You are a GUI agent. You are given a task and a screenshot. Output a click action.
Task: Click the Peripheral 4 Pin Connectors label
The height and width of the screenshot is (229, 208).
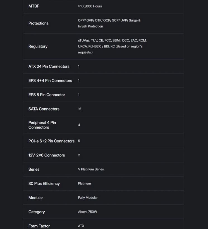[42, 125]
